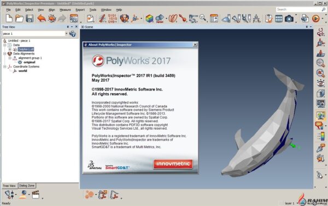Open the layer 1 dropdown in status bar
Viewport: 328px width, 206px height.
[297, 203]
